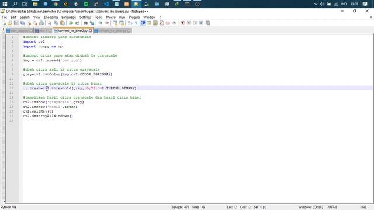374x210 pixels.
Task: Open the File menu
Action: 4,17
